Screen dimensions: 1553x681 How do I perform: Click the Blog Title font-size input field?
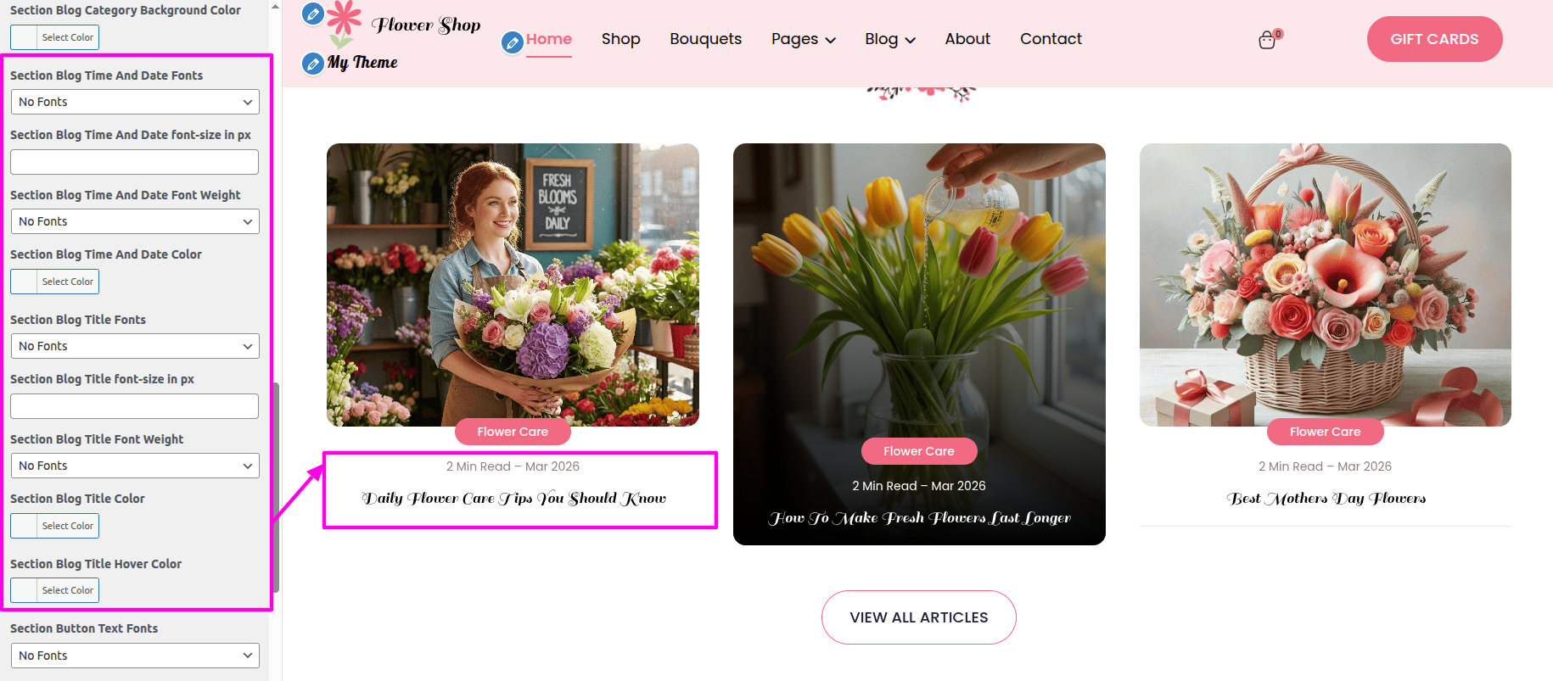(135, 406)
